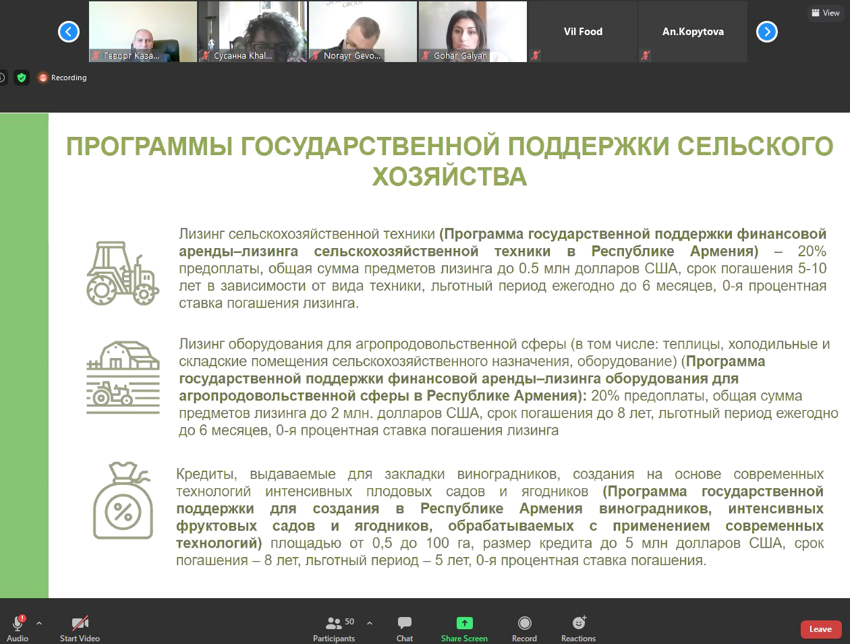Image resolution: width=850 pixels, height=644 pixels.
Task: Click the Audio icon with alert badge
Action: [17, 623]
